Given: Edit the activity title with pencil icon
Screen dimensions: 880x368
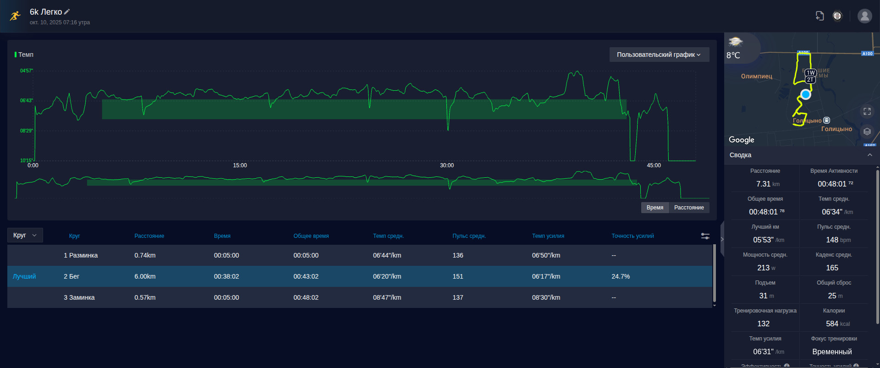Looking at the screenshot, I should coord(67,12).
